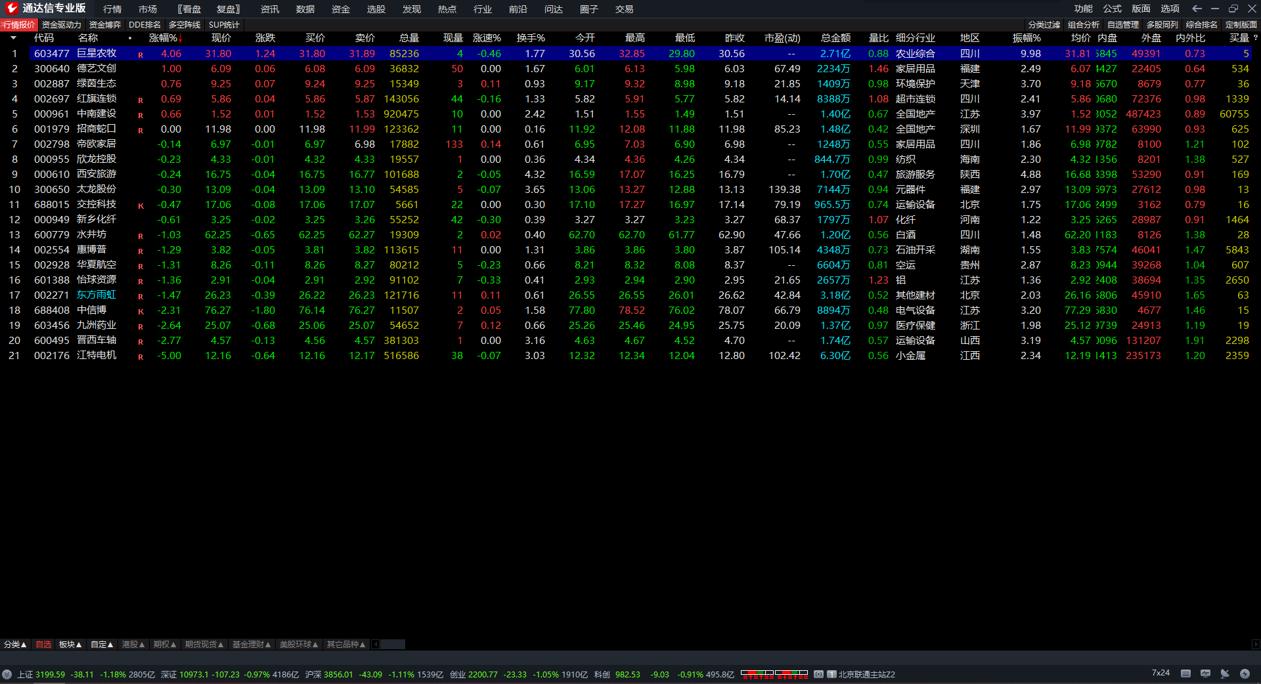Click the R marker icon on 晋西车轴 row
Screen dimensions: 1261x684
coord(141,342)
